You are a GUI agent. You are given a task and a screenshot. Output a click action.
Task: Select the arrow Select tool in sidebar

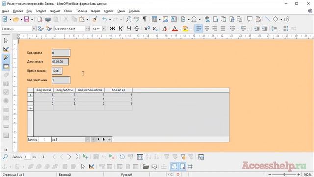(x=6, y=41)
